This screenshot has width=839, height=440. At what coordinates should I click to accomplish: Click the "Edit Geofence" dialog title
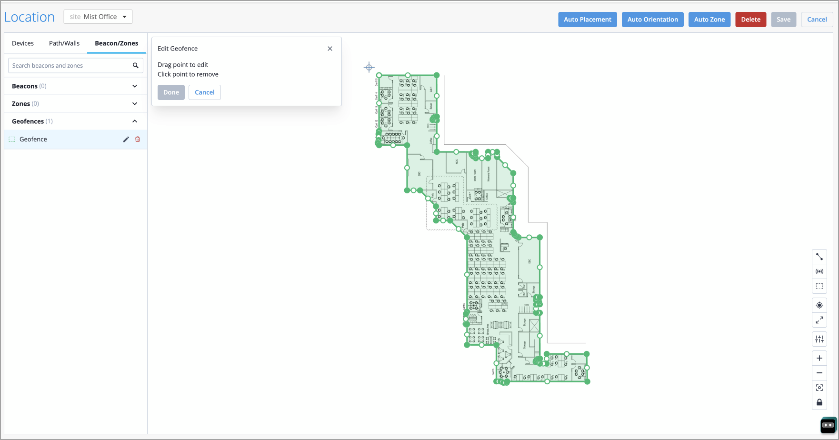point(178,49)
